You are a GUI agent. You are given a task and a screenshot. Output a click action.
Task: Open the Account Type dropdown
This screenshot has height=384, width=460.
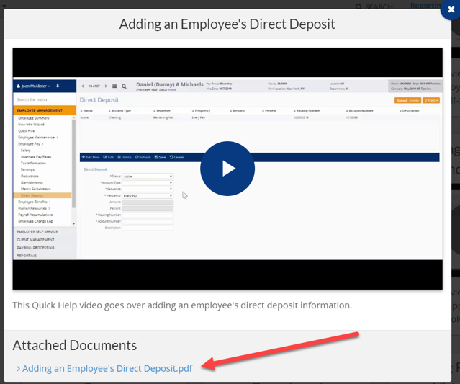click(148, 183)
